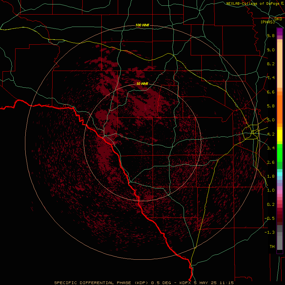This screenshot has width=285, height=285.
Task: Click the bright green band of the color bar
Action: [280, 153]
